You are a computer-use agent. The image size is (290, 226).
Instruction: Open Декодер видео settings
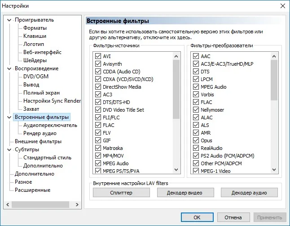click(x=185, y=193)
